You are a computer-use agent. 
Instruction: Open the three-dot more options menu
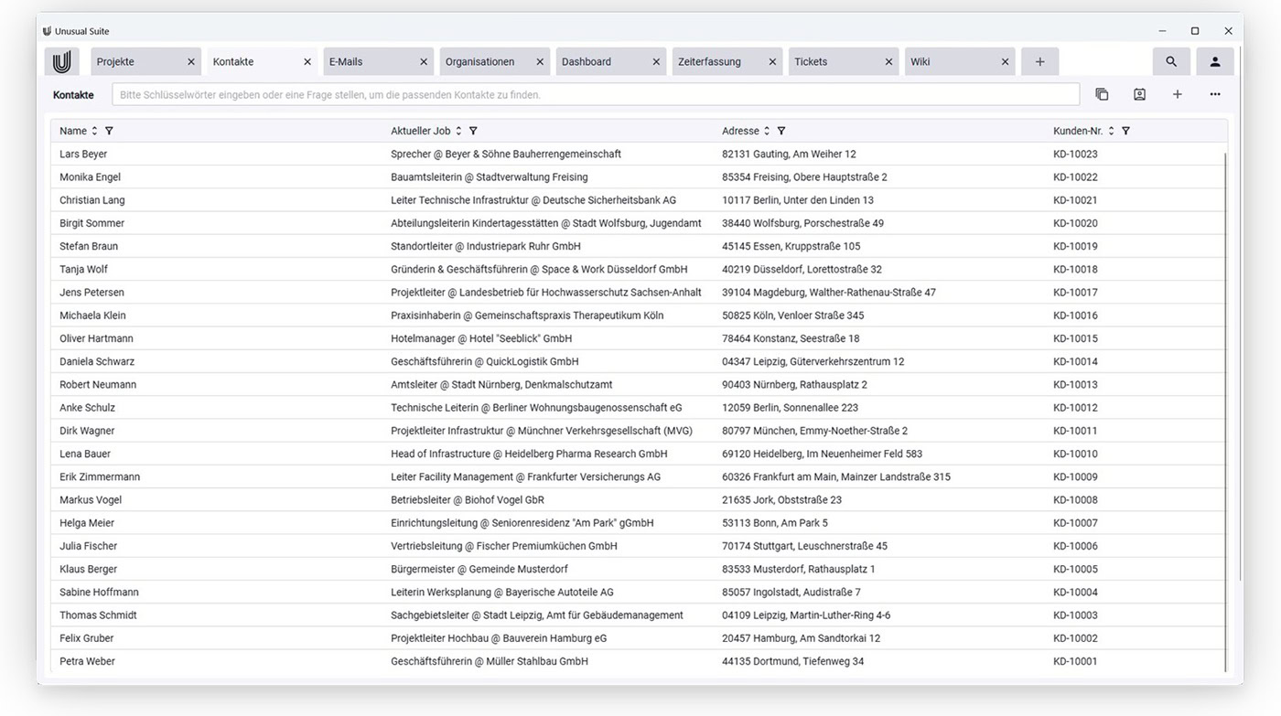1215,94
